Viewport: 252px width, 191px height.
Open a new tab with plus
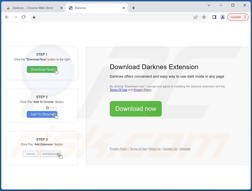(x=133, y=8)
